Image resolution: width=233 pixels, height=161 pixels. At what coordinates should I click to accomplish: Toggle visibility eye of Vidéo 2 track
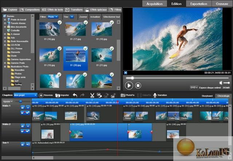pos(28,126)
